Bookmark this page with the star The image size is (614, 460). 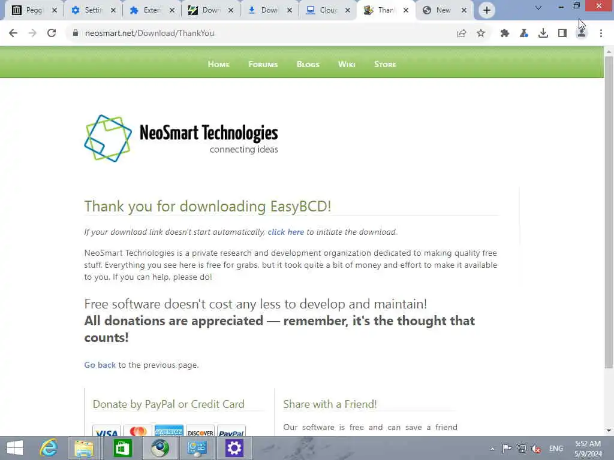click(481, 34)
